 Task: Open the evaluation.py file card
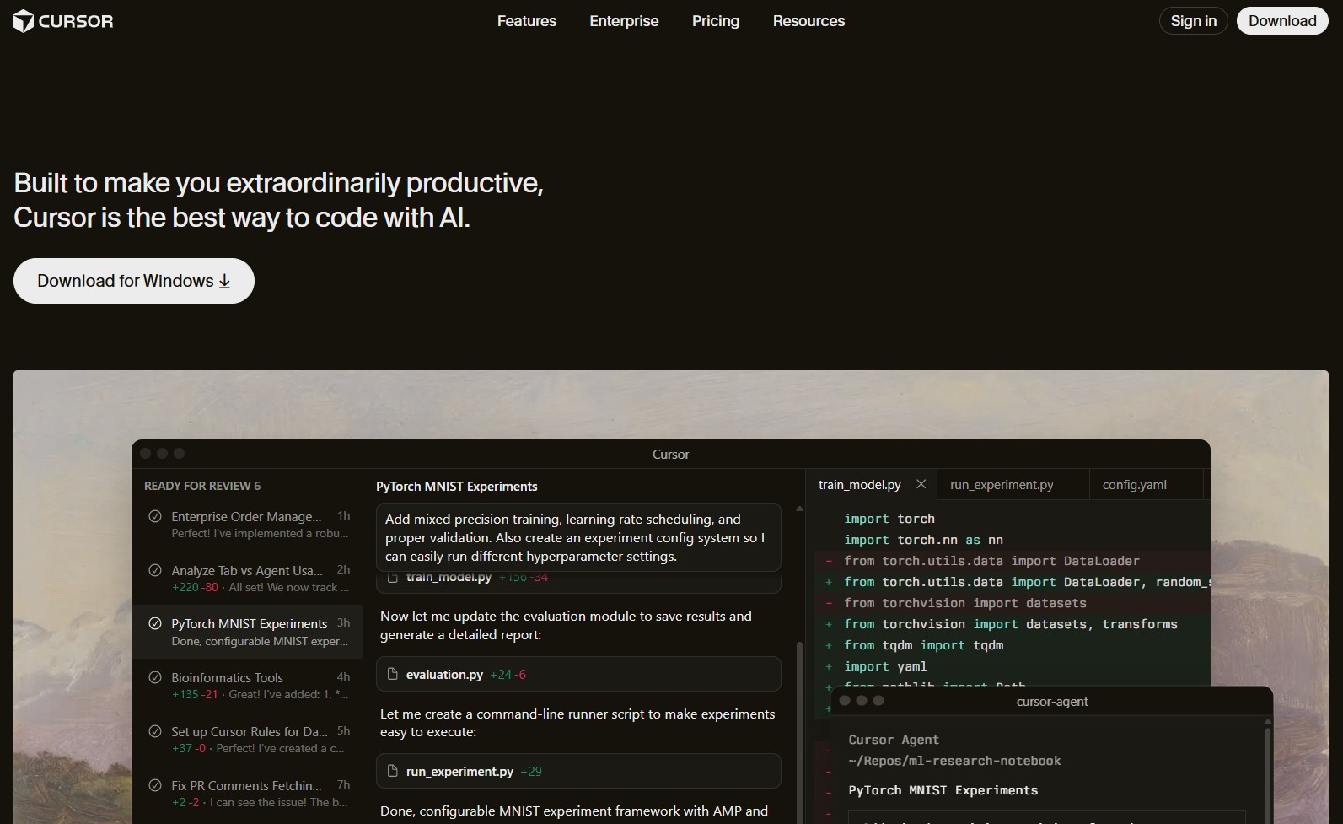pos(578,674)
